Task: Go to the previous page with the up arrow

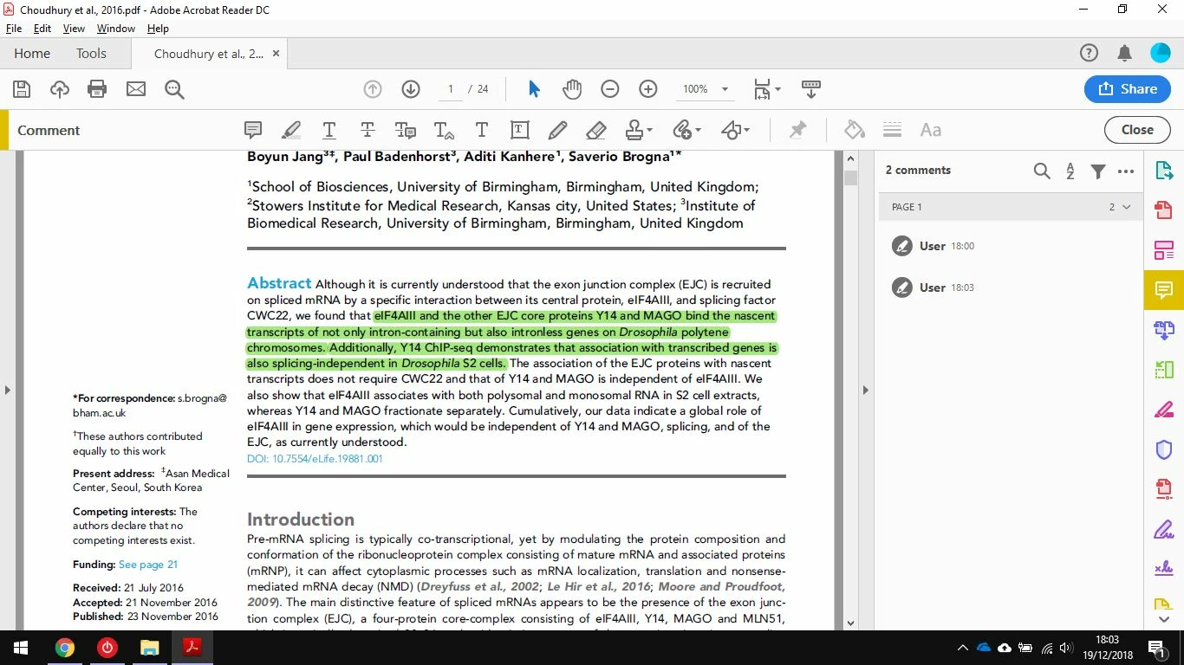Action: [x=373, y=89]
